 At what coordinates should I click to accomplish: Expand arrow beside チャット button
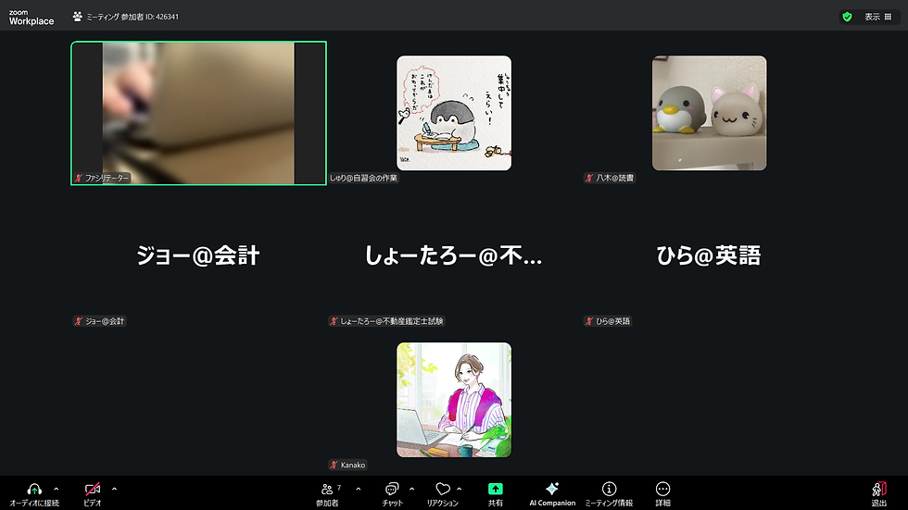point(411,490)
